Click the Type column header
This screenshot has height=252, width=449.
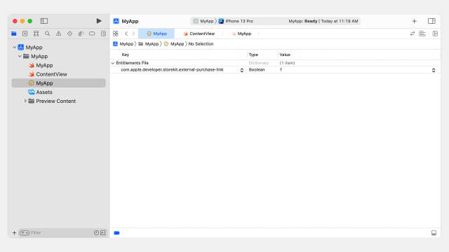click(253, 55)
